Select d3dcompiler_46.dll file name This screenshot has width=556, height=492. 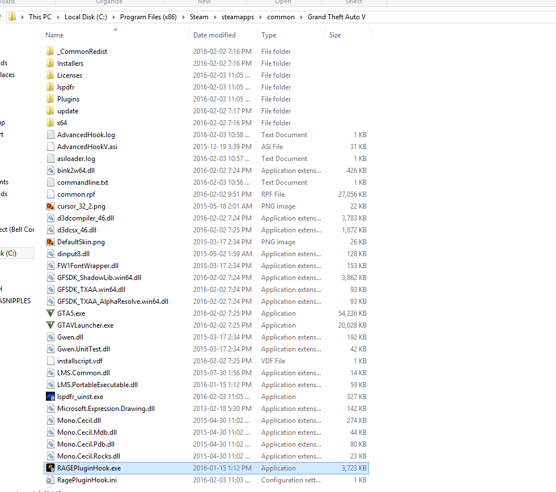tap(86, 218)
